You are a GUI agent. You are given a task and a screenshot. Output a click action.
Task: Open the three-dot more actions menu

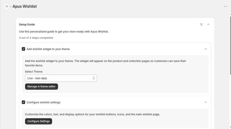[x=226, y=6]
